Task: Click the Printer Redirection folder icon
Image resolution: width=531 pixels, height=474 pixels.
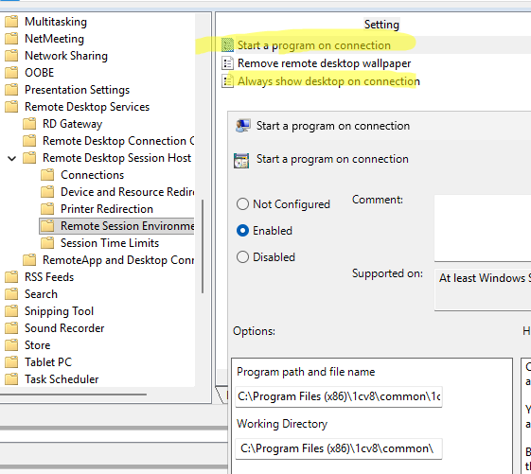Action: pyautogui.click(x=47, y=209)
